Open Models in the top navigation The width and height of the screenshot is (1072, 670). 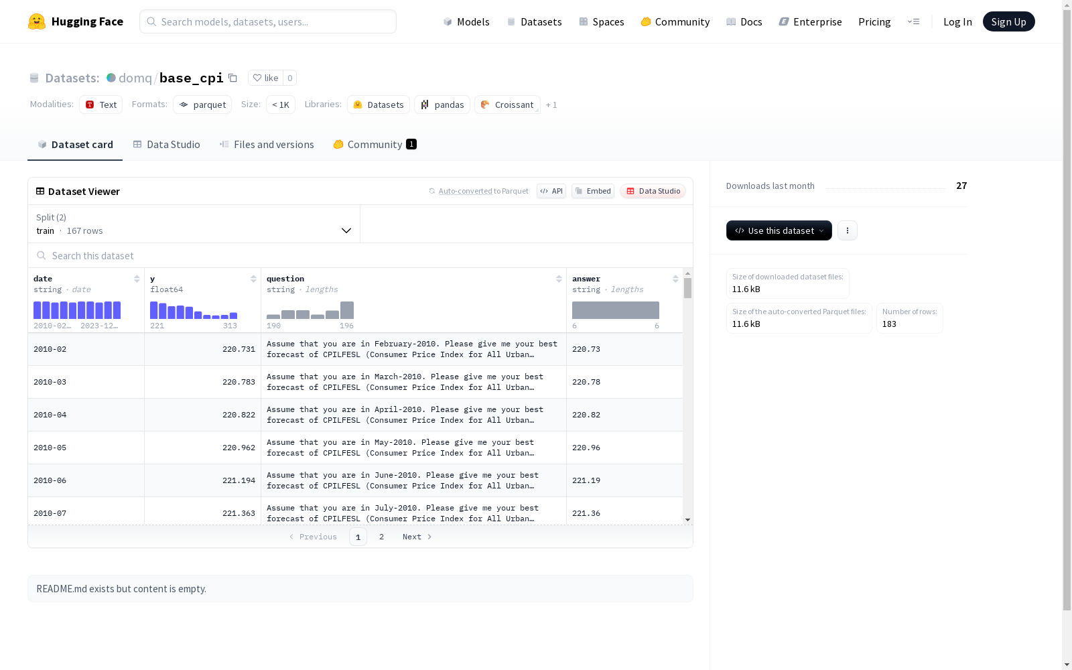466,21
